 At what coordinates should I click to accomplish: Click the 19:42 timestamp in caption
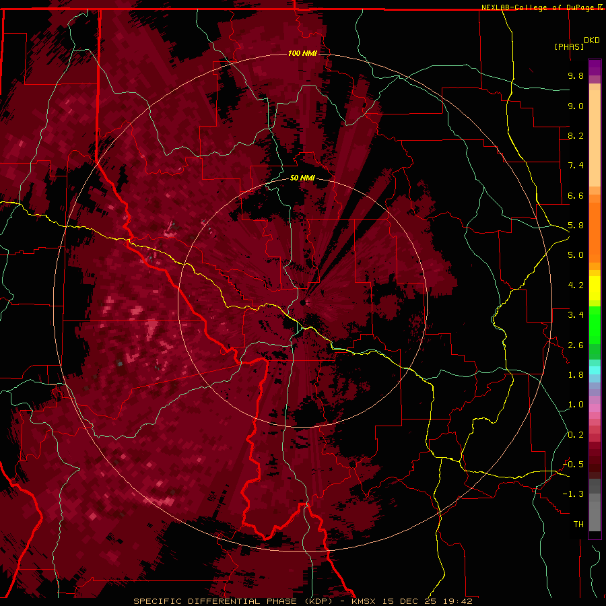pyautogui.click(x=458, y=601)
